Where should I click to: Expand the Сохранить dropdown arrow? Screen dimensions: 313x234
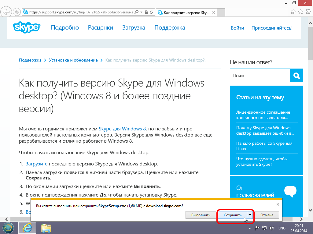click(x=250, y=215)
